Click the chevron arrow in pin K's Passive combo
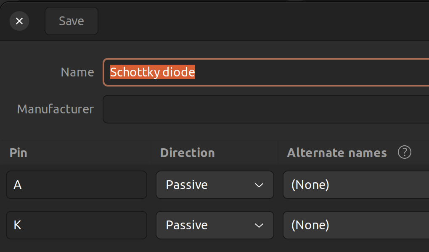This screenshot has height=252, width=429. tap(259, 226)
